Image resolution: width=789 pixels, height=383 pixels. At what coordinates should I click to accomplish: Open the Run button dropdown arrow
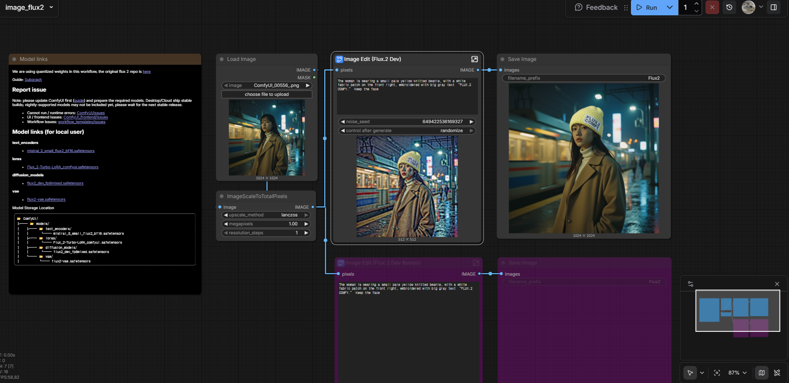coord(670,7)
